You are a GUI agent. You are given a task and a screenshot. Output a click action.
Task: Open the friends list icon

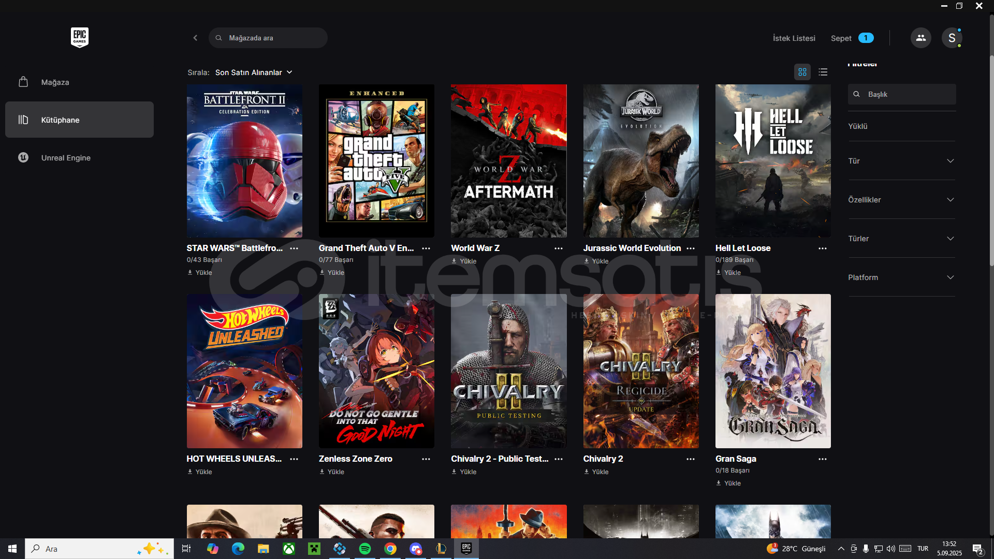coord(920,38)
